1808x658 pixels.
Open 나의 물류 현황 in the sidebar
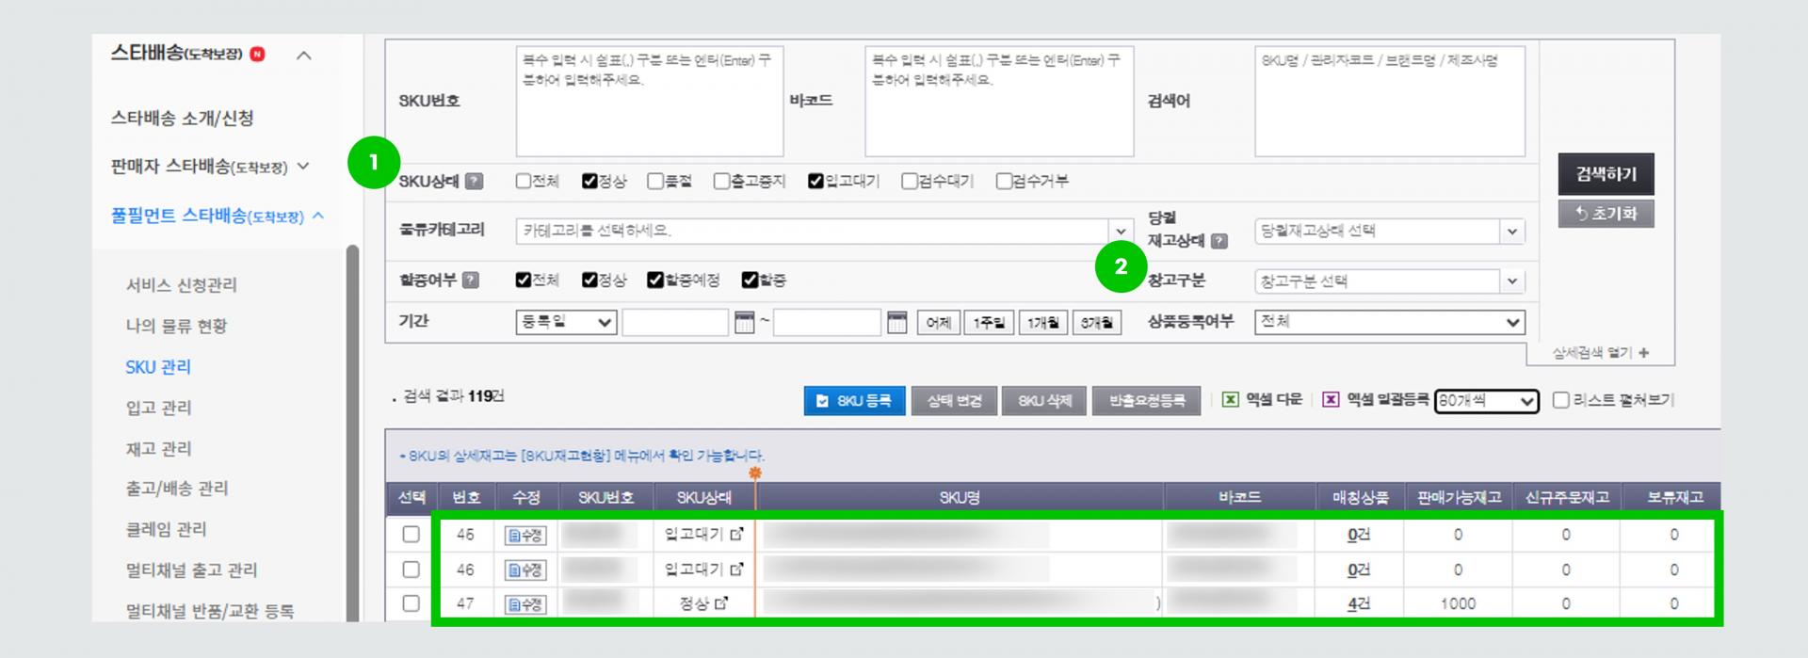[177, 326]
